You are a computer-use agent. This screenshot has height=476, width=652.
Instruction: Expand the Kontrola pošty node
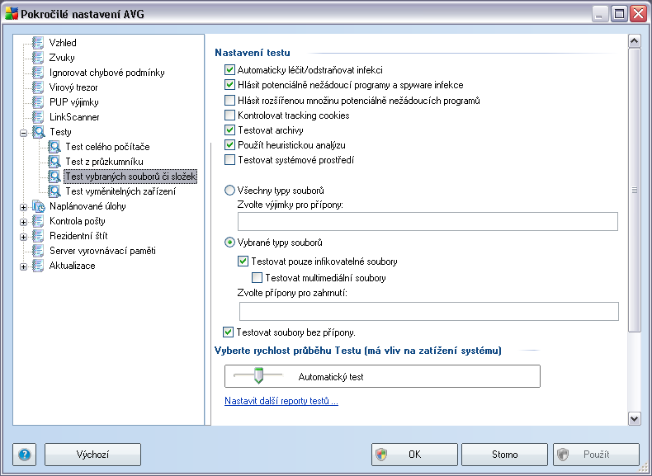point(24,223)
